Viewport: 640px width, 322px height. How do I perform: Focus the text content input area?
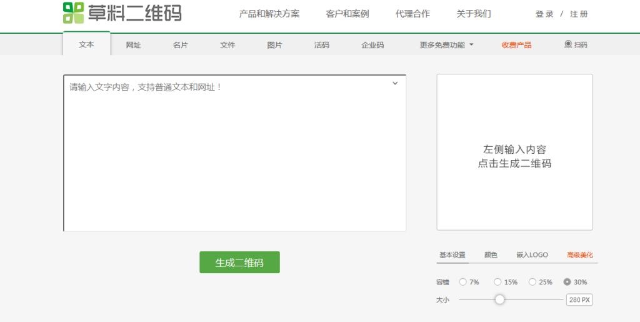pos(235,153)
